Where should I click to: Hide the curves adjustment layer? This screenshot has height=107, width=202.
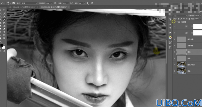pyautogui.click(x=174, y=27)
